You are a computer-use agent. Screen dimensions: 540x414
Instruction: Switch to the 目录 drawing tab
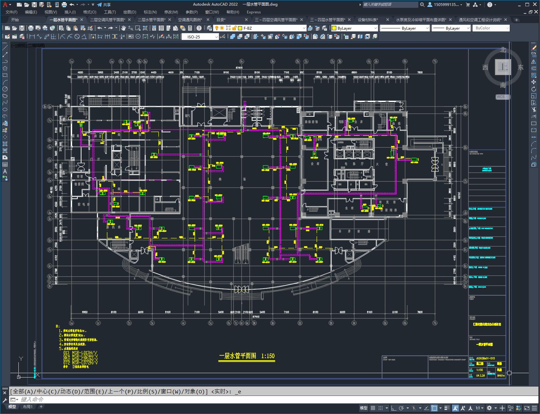pyautogui.click(x=221, y=20)
